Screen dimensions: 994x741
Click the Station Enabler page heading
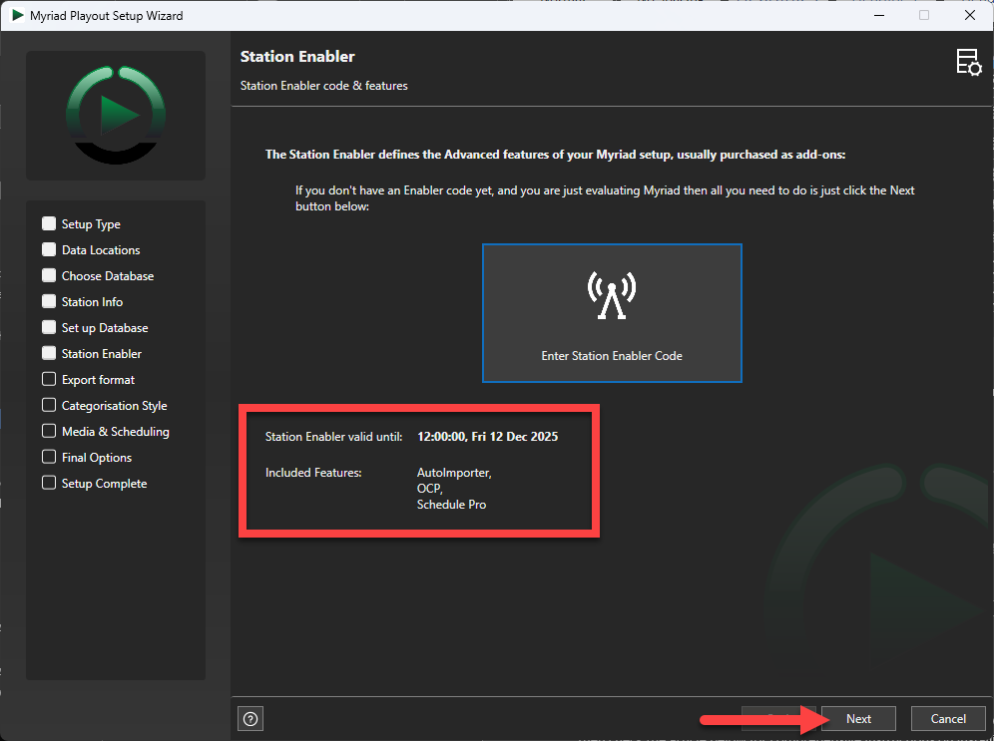coord(297,57)
